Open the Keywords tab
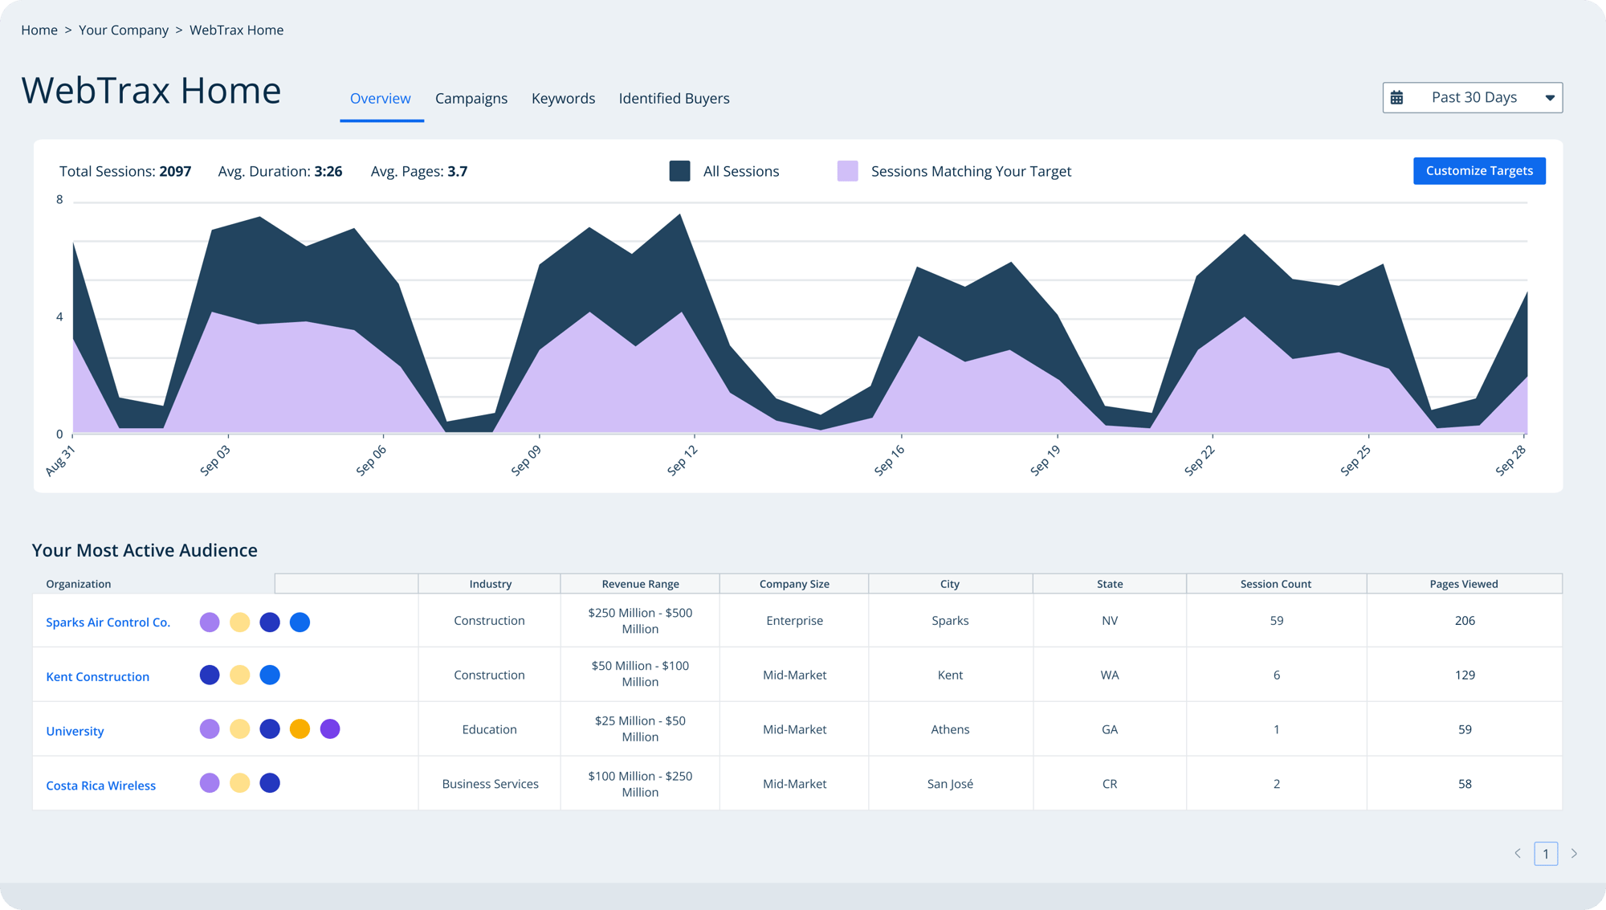The image size is (1606, 910). (563, 98)
